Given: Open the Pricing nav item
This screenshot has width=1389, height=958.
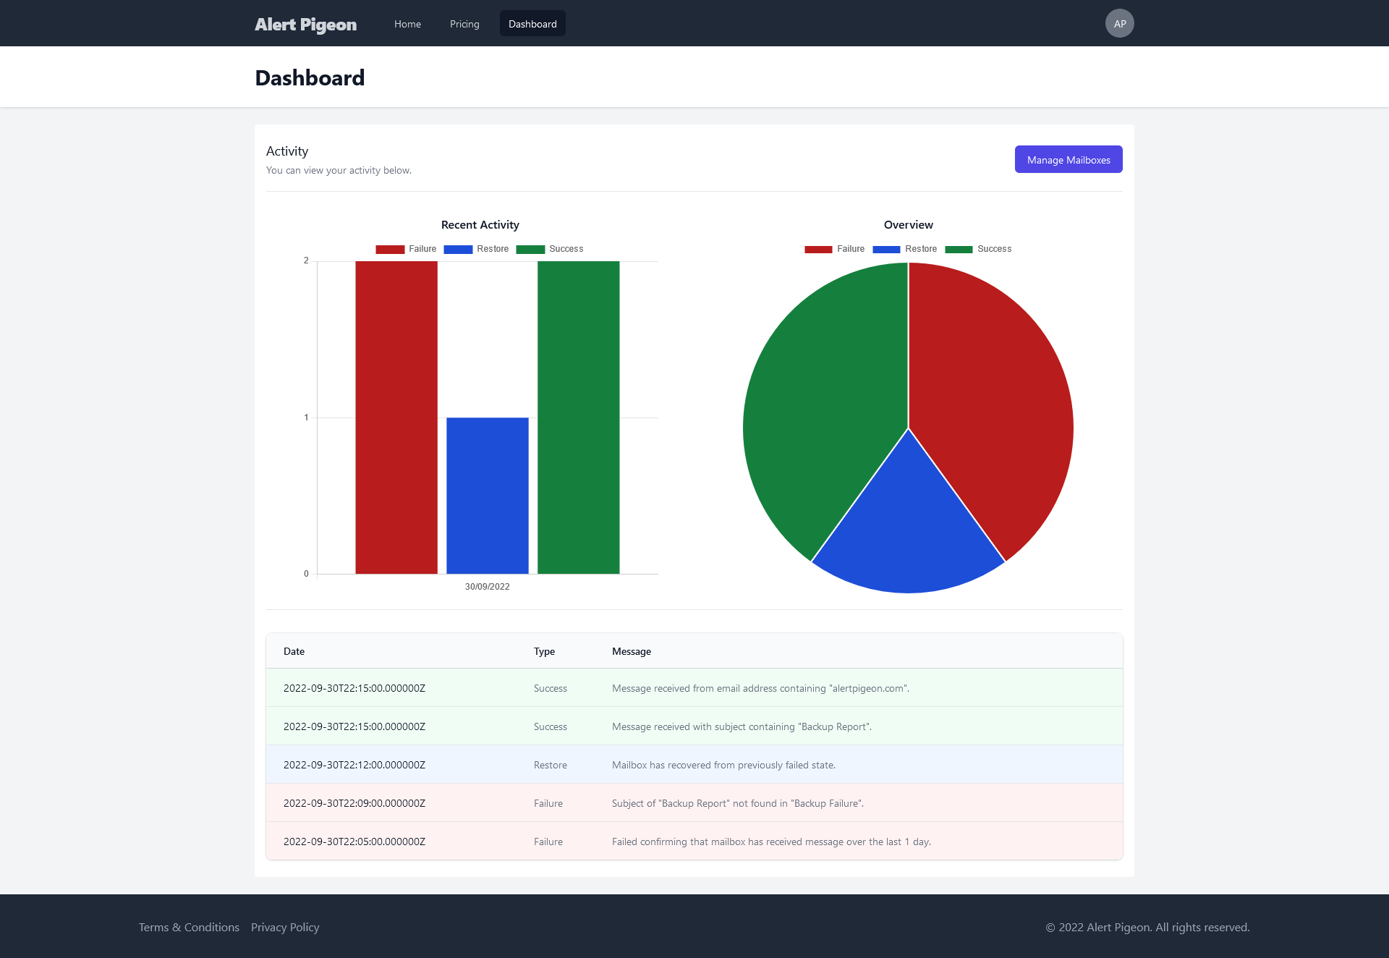Looking at the screenshot, I should coord(464,24).
